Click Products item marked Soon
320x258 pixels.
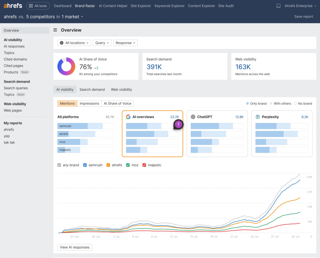(17, 72)
